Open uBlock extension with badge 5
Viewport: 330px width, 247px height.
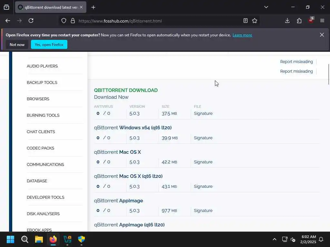pyautogui.click(x=311, y=20)
